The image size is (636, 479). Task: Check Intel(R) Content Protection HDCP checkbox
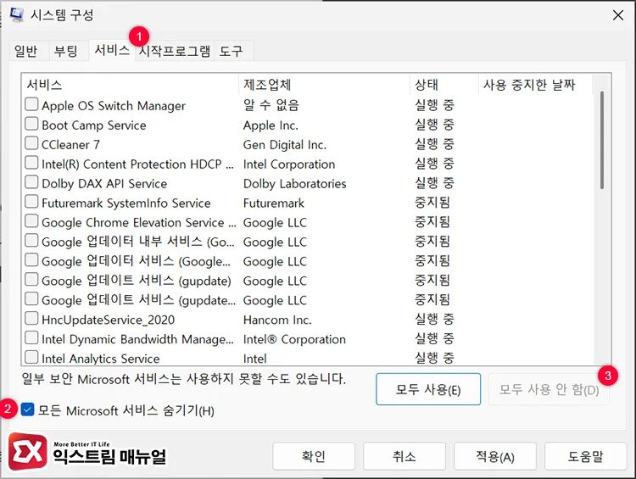point(31,163)
